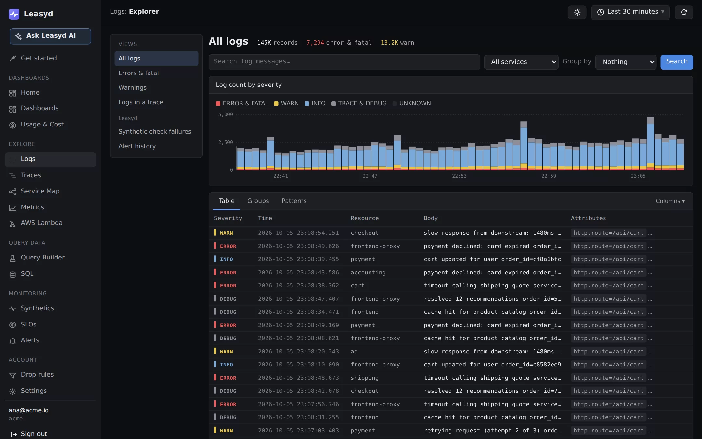Click the blue Search button
This screenshot has height=439, width=702.
point(677,62)
